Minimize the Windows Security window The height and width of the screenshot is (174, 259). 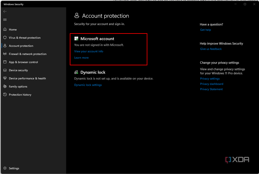coord(235,4)
